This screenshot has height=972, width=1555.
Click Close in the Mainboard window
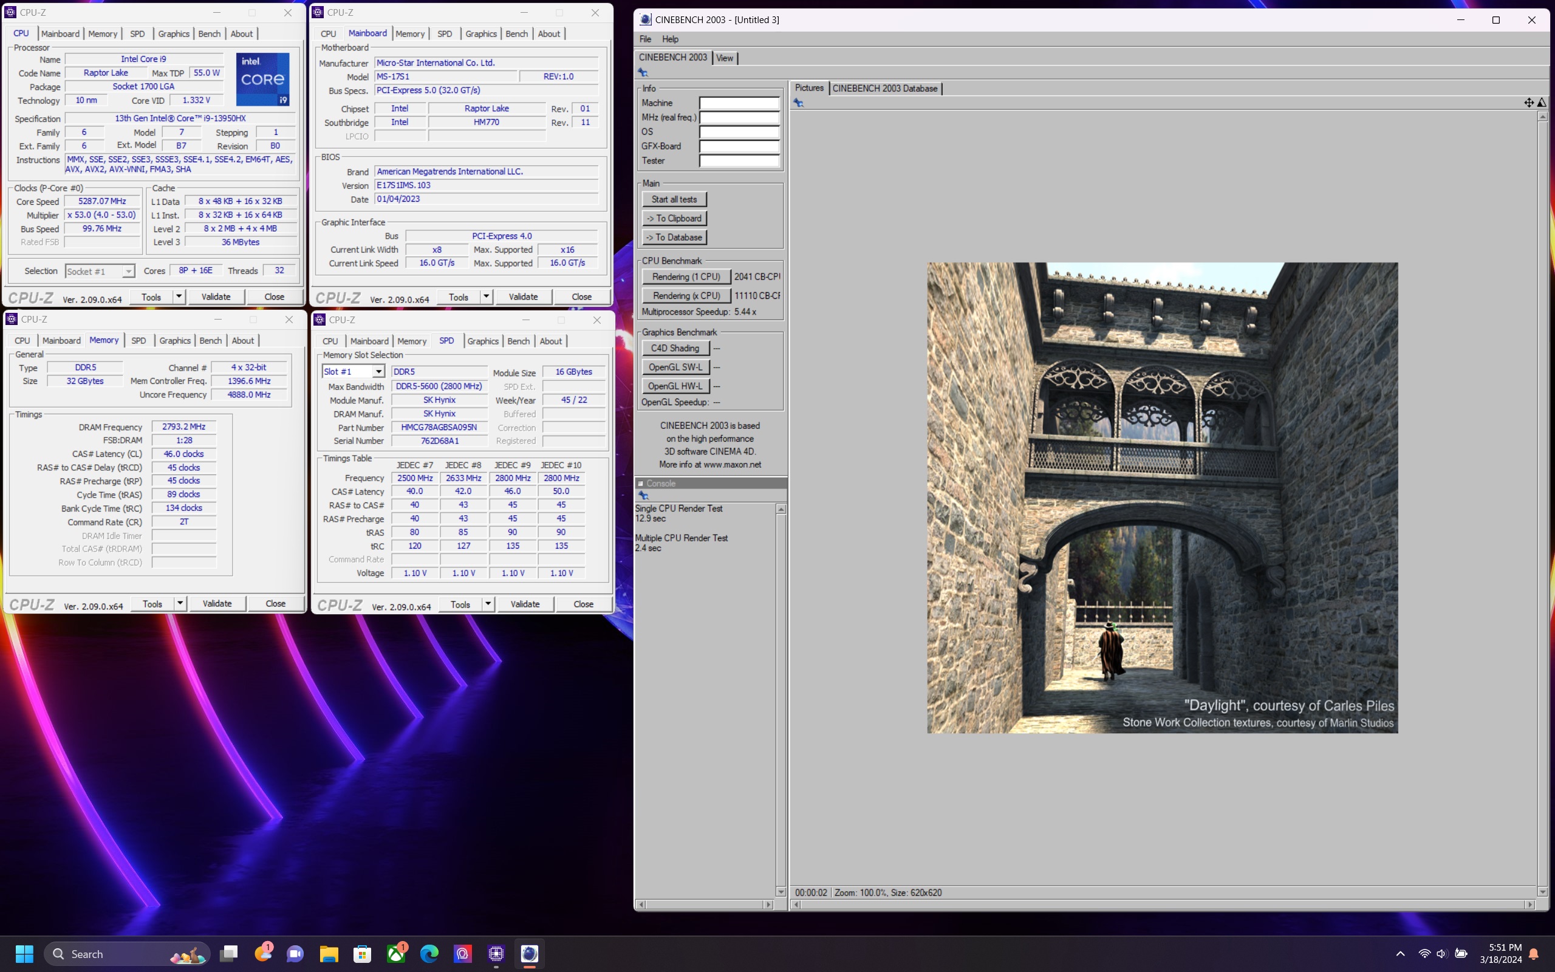coord(581,296)
